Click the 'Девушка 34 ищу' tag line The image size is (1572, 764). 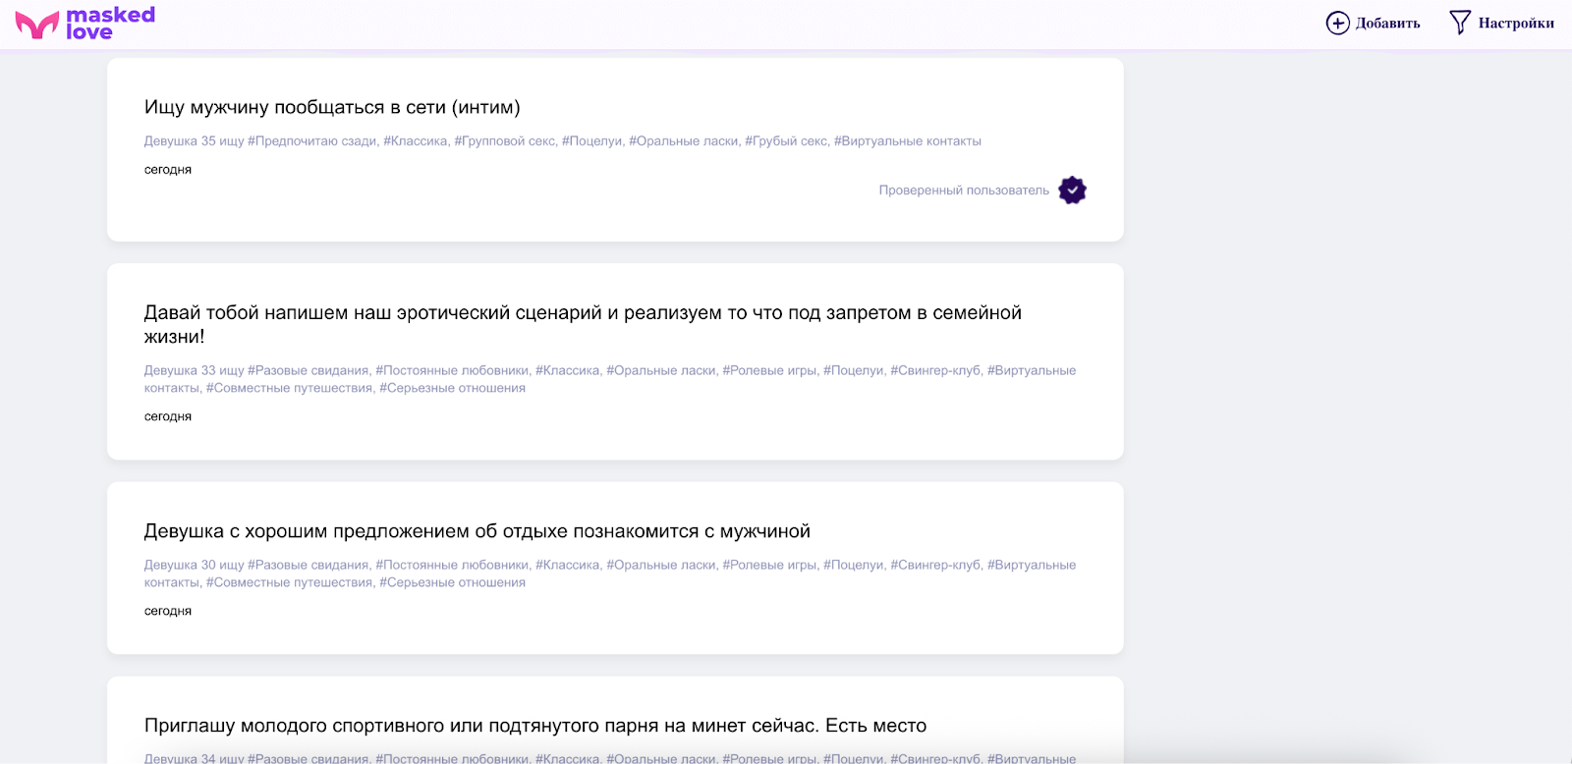click(610, 758)
